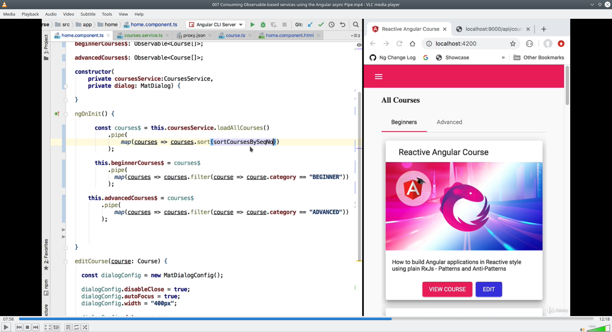Reload the browser page
This screenshot has height=332, width=612.
click(x=399, y=44)
